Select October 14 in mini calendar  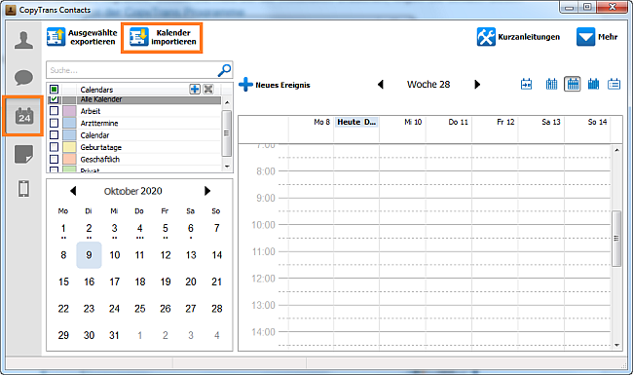pos(217,255)
